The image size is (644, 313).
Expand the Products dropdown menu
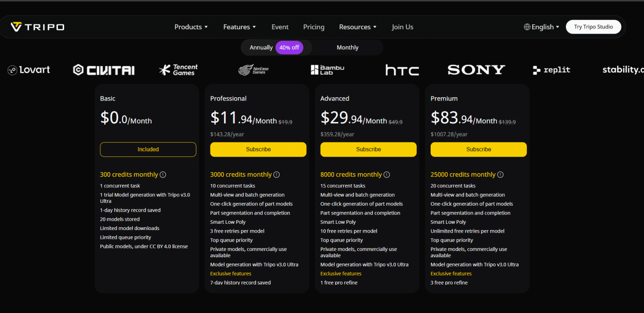point(191,27)
